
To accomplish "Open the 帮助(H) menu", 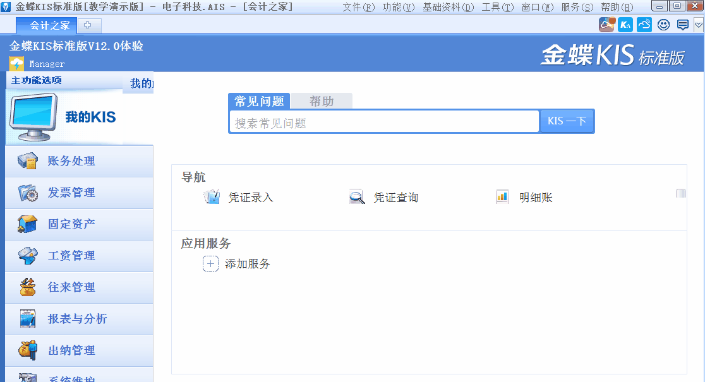I will 617,7.
